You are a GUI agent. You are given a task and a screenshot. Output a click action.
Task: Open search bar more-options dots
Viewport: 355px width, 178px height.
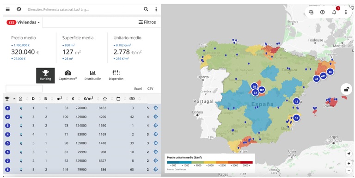[x=156, y=9]
